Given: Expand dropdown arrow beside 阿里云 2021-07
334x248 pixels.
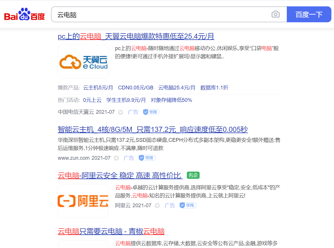Looking at the screenshot, I should pos(157,206).
